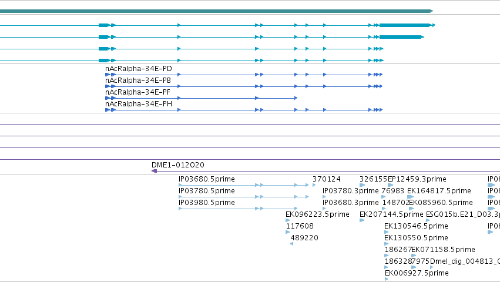Click the arrow glyph under Dmel_dig_004813
Viewport: 500px width, 282px height.
(x=431, y=268)
